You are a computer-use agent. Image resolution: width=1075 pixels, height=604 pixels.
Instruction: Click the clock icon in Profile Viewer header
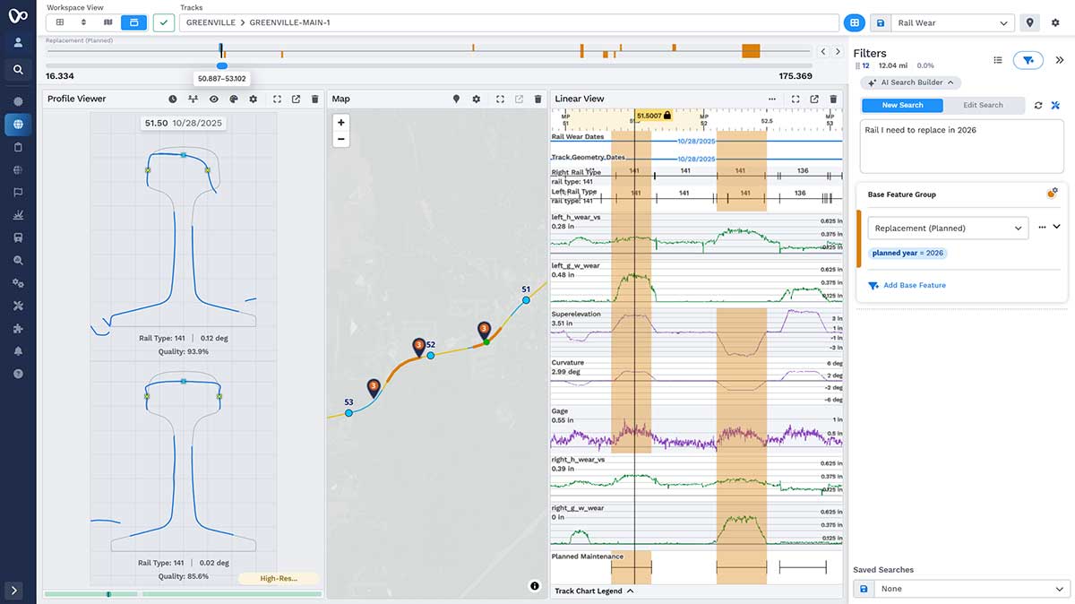173,99
